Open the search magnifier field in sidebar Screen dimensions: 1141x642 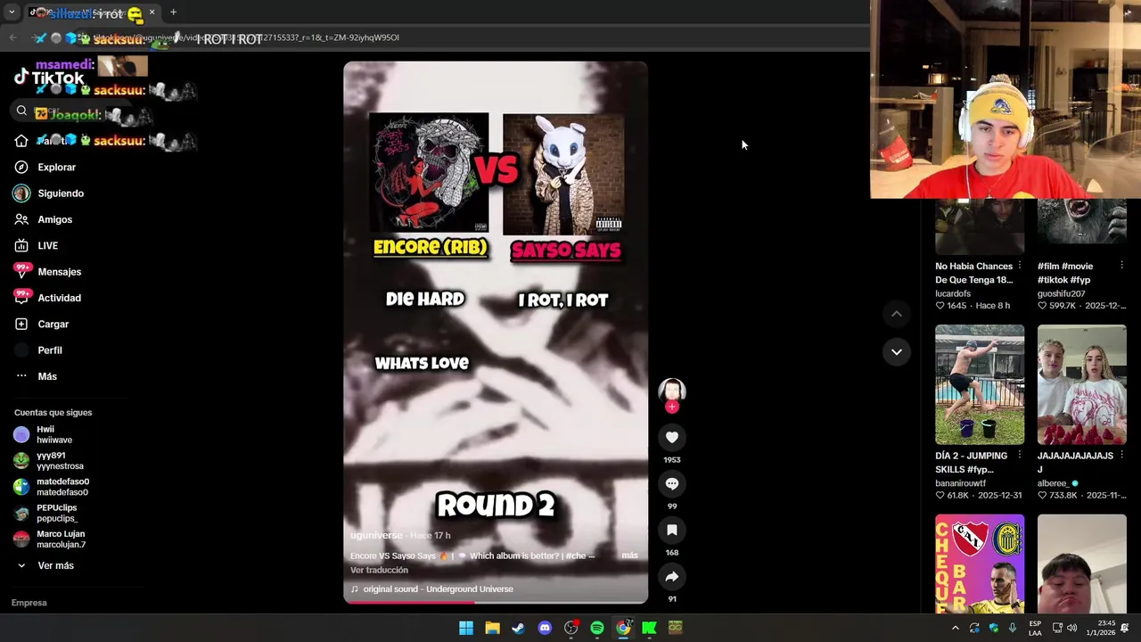click(71, 111)
